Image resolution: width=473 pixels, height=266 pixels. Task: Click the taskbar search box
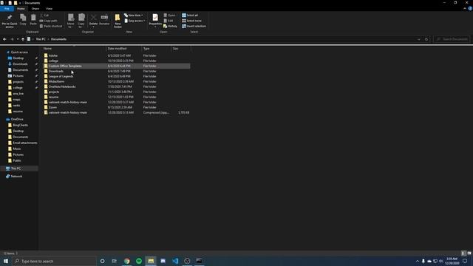pos(54,261)
